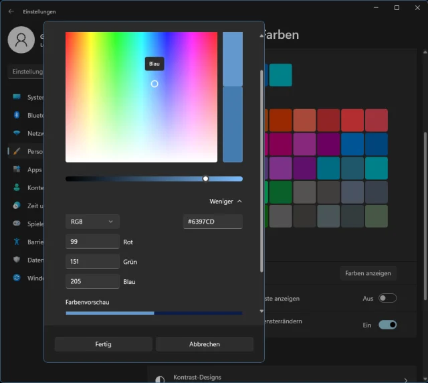Screen dimensions: 428x383
Task: Open Bluetooth settings via its sidebar icon
Action: tap(17, 115)
